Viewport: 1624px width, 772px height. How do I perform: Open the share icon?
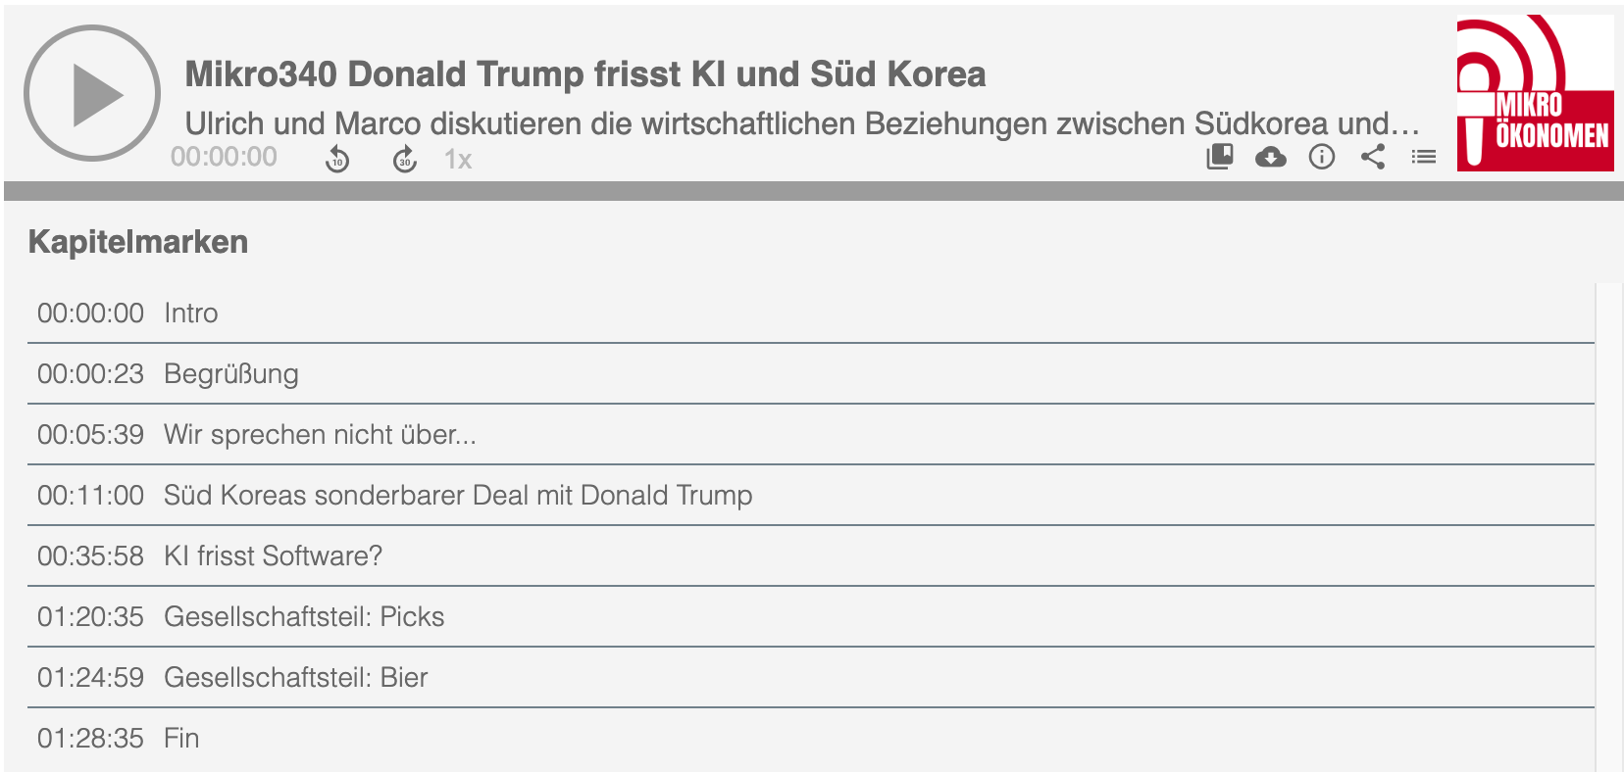pos(1373,157)
